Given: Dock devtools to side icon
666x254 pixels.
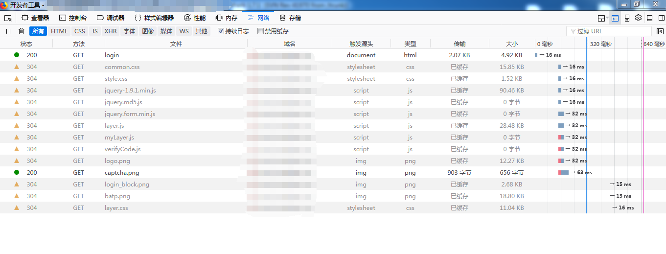Looking at the screenshot, I should pos(661,18).
